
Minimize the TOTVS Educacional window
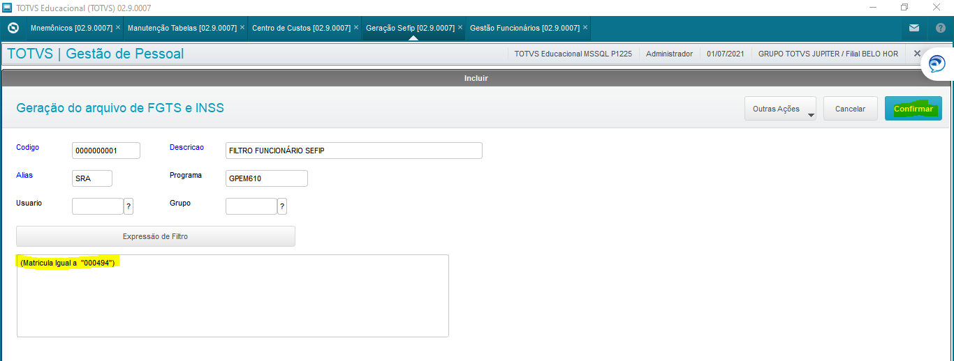pyautogui.click(x=873, y=7)
